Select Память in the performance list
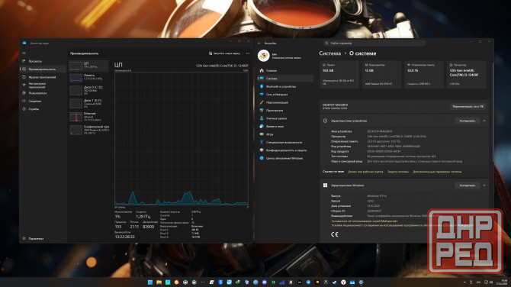Screen dimensions: 511x287 [x=88, y=77]
